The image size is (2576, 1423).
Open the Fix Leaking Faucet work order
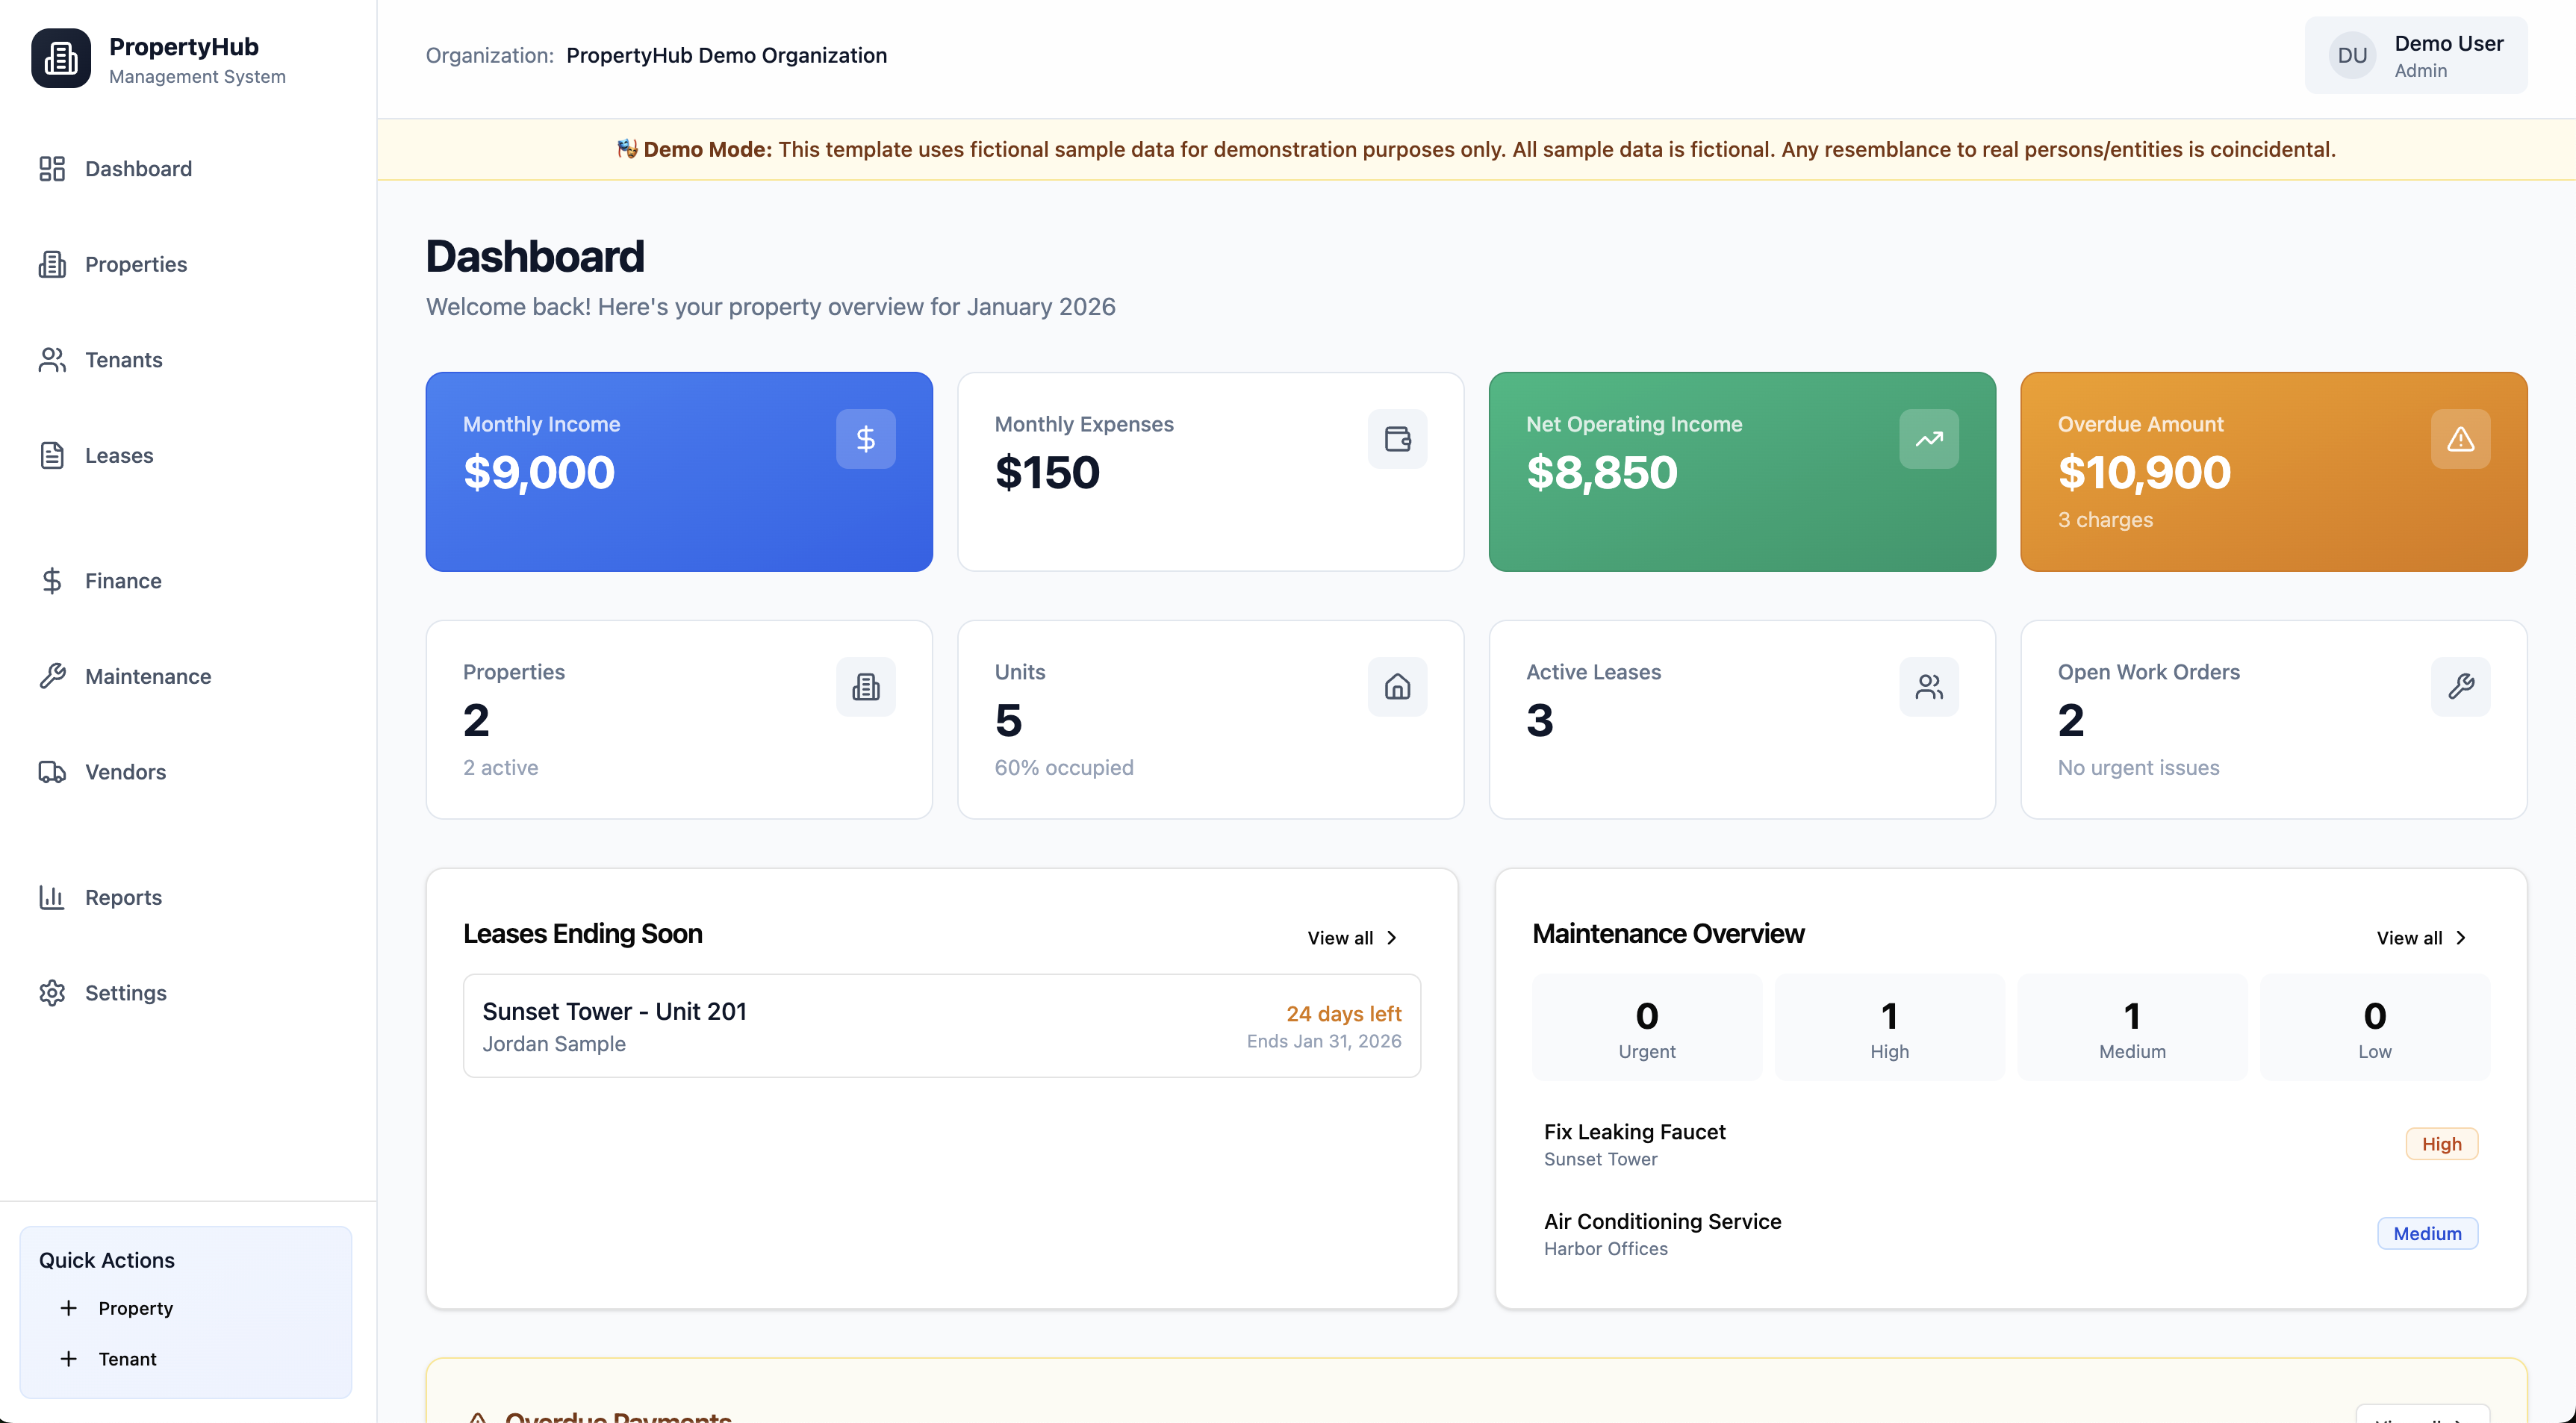pos(2011,1144)
